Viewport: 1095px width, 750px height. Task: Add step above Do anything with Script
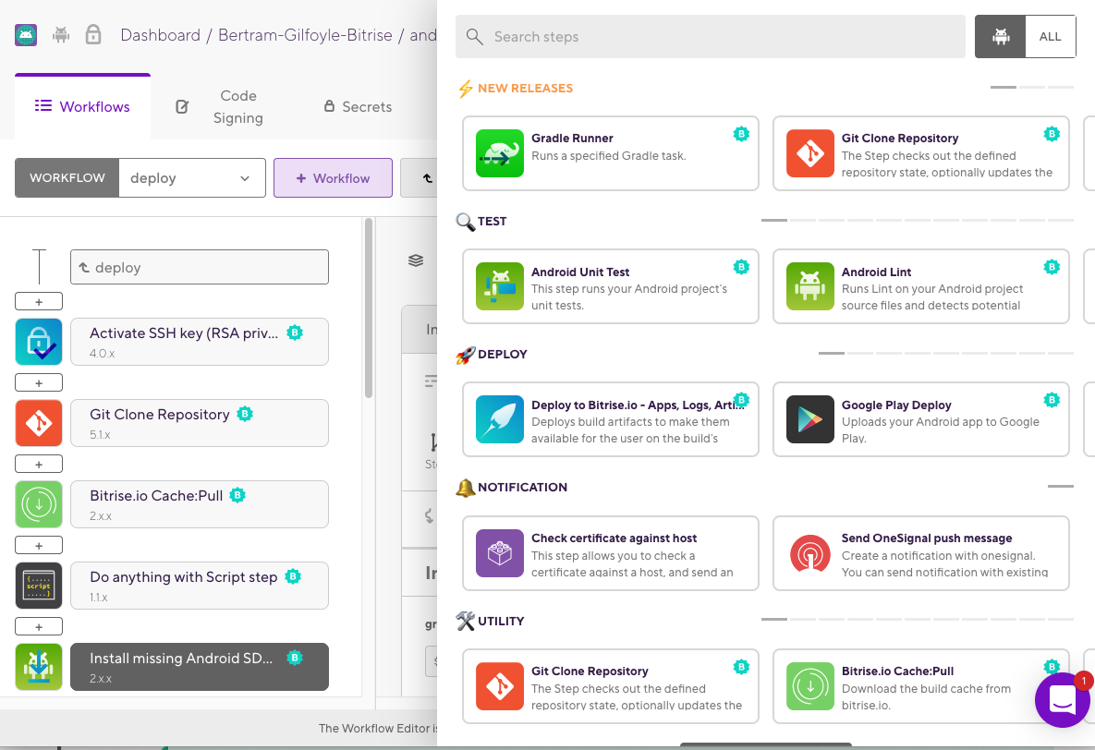tap(39, 545)
